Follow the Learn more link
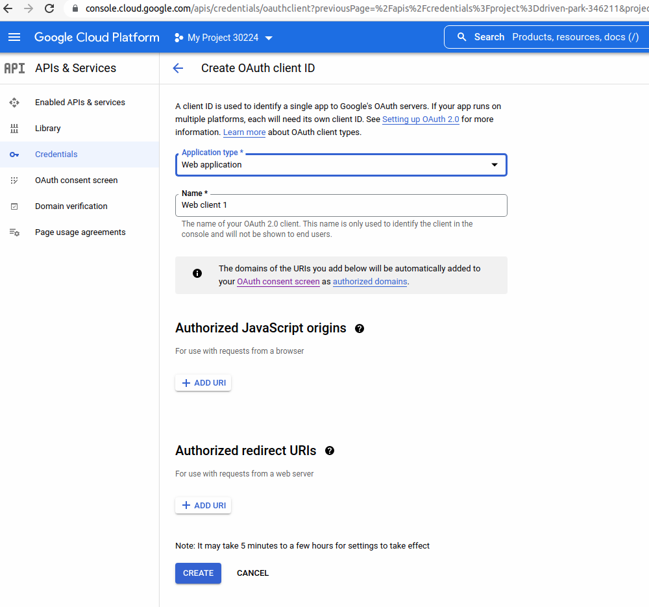649x607 pixels. pos(244,132)
